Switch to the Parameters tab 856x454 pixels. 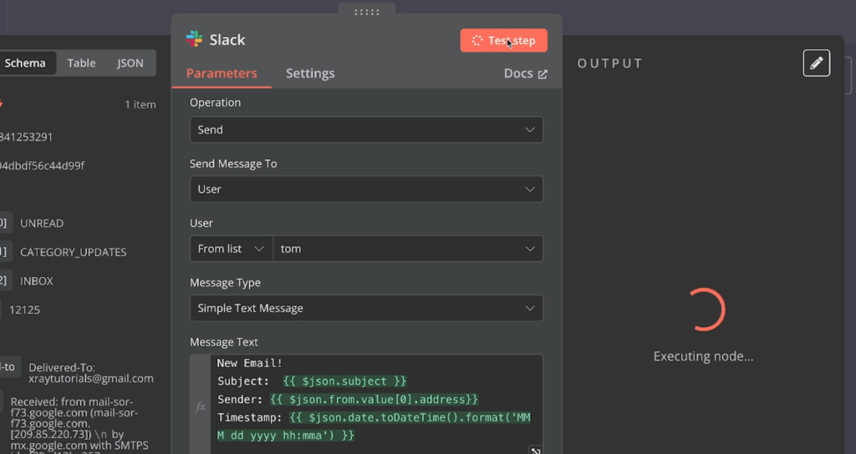coord(222,73)
